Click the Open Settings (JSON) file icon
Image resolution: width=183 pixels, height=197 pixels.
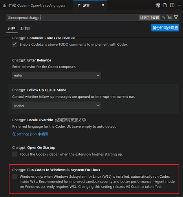click(165, 5)
